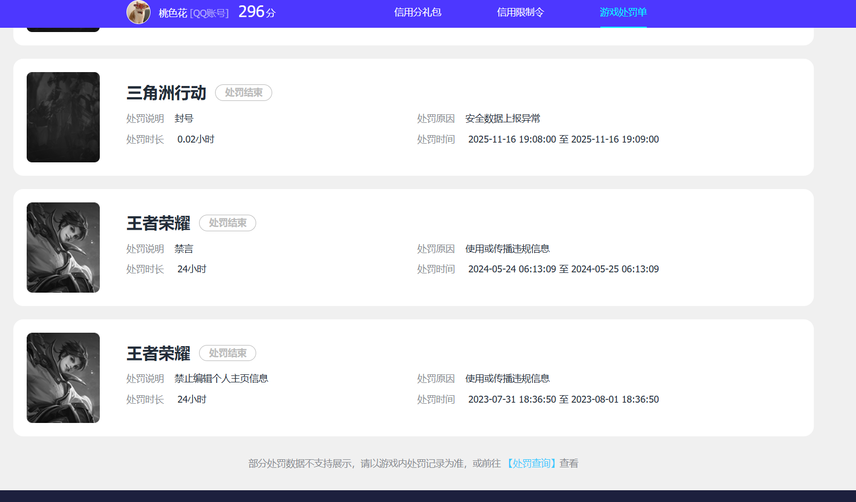Click the 2023-07-31 18:36:50 penalty time range
Viewport: 856px width, 502px height.
(x=564, y=399)
